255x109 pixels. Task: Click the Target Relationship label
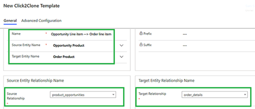click(x=152, y=94)
